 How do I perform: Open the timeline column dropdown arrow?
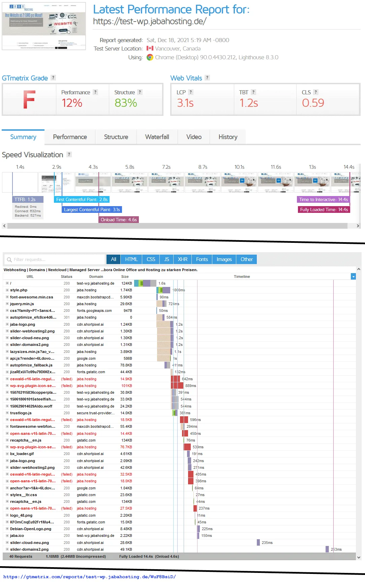(x=353, y=277)
